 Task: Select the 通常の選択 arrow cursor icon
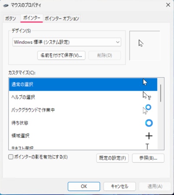[x=145, y=82]
